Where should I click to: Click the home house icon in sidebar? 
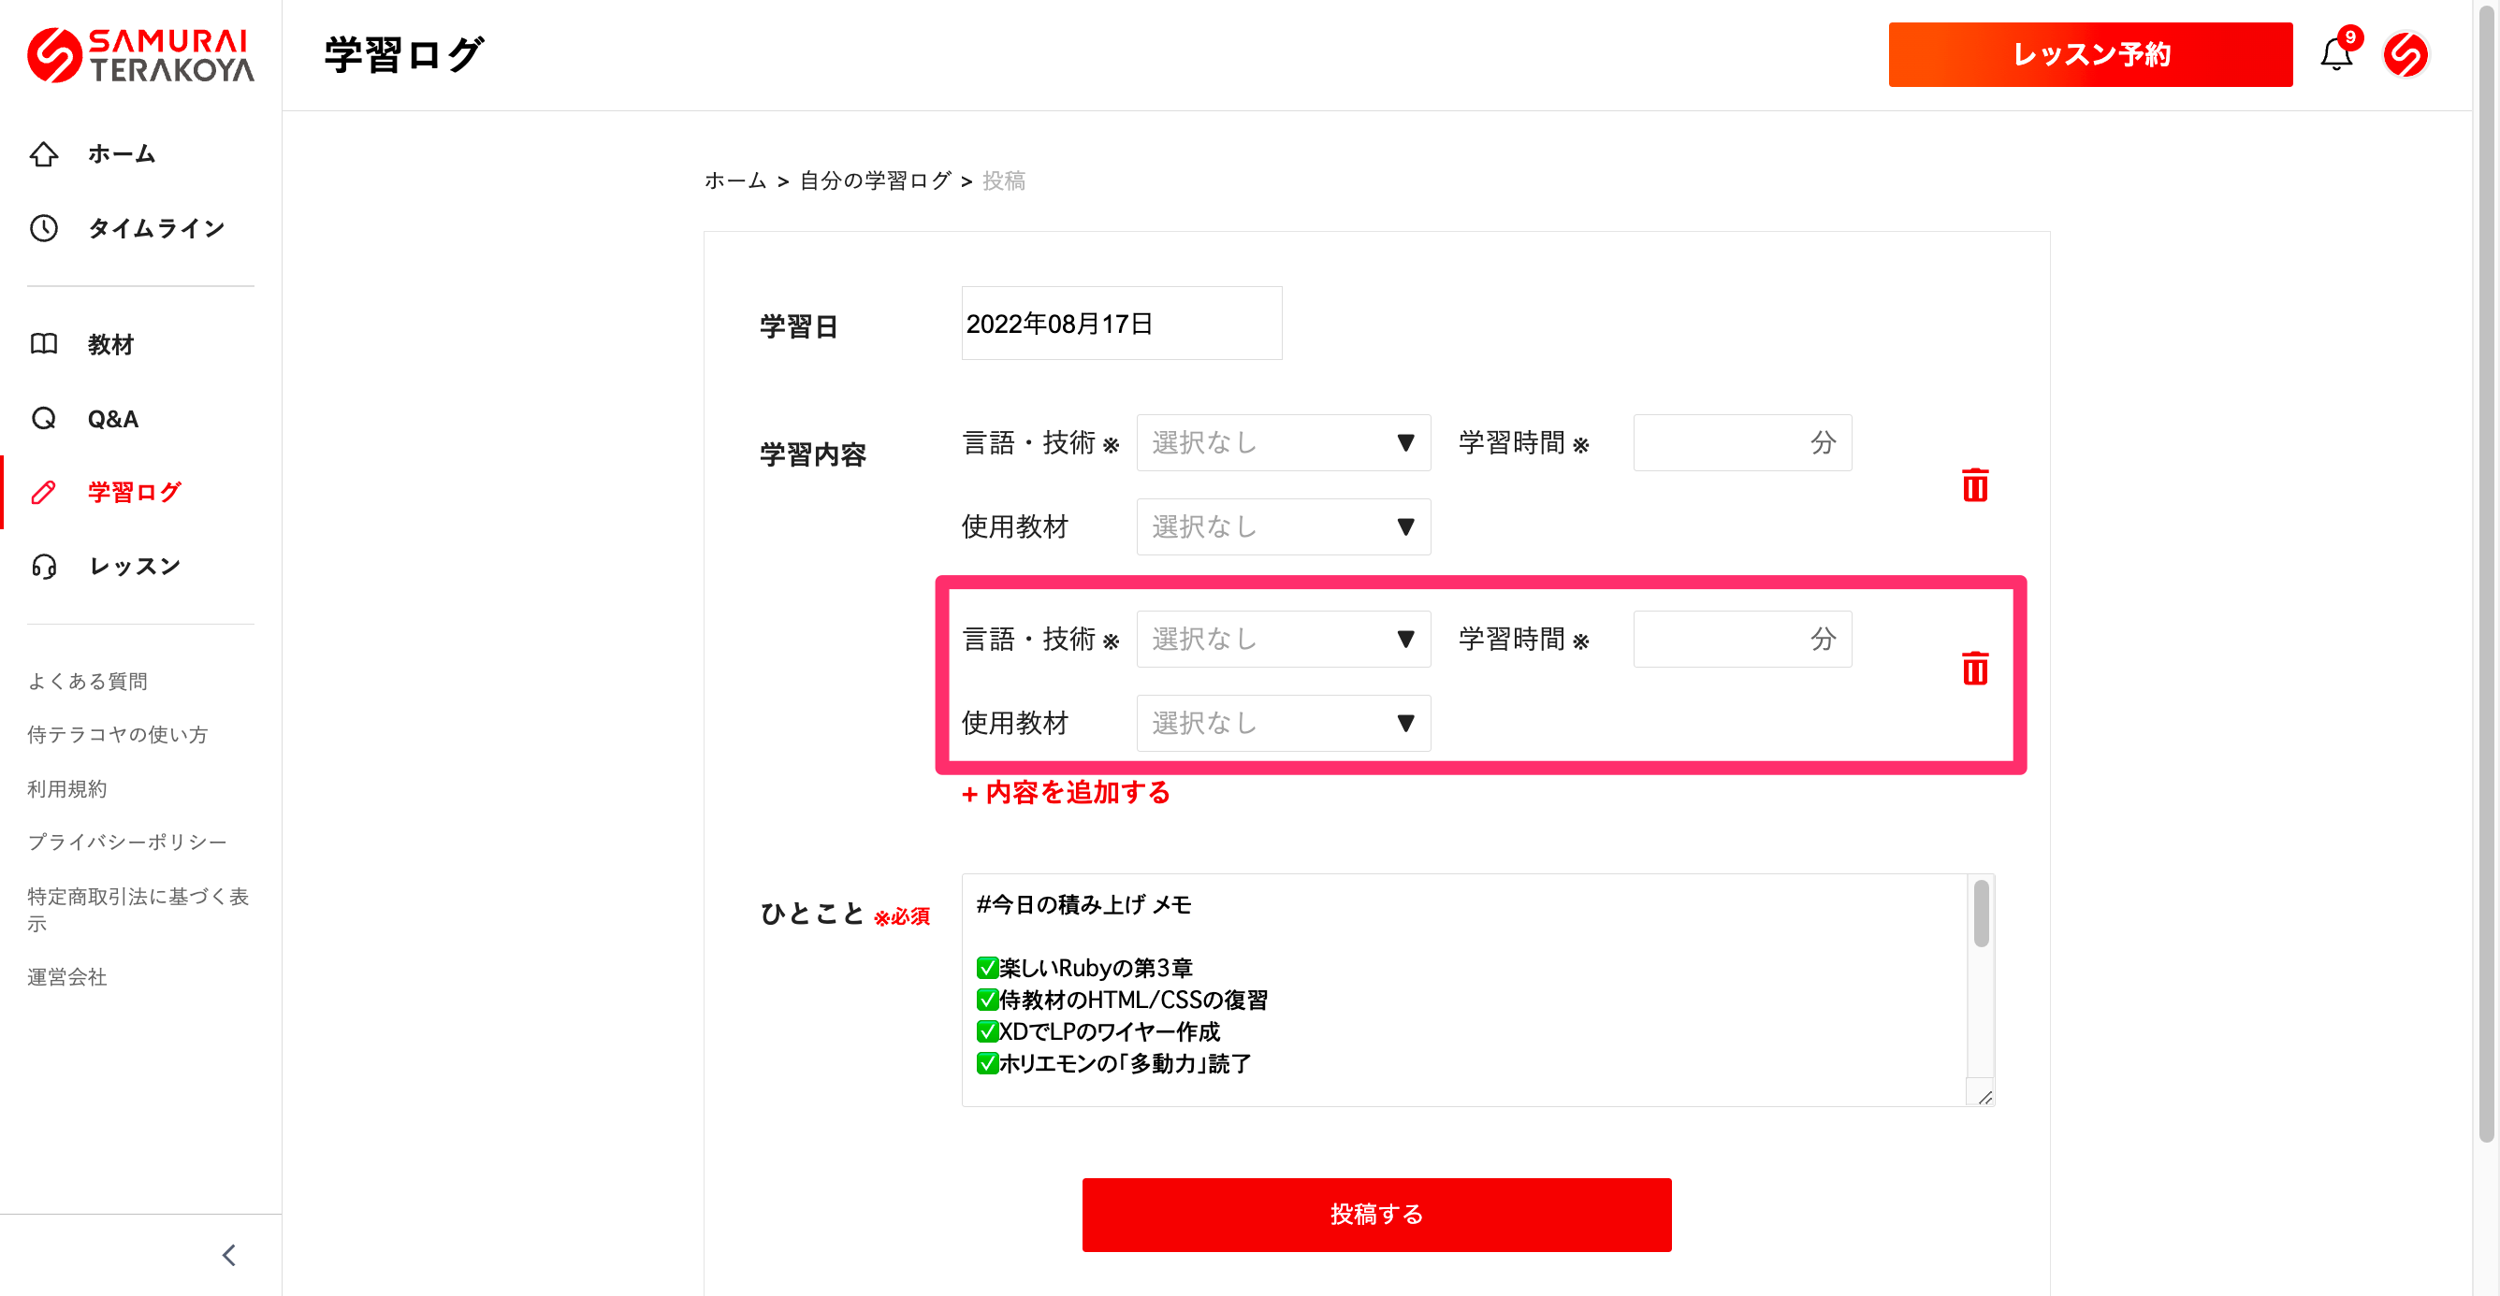pos(44,154)
